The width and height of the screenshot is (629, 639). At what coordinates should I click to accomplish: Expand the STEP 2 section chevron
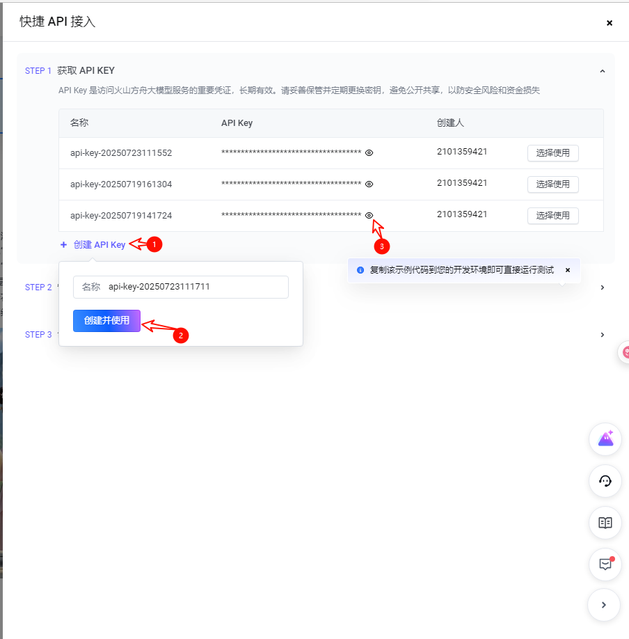pyautogui.click(x=603, y=287)
